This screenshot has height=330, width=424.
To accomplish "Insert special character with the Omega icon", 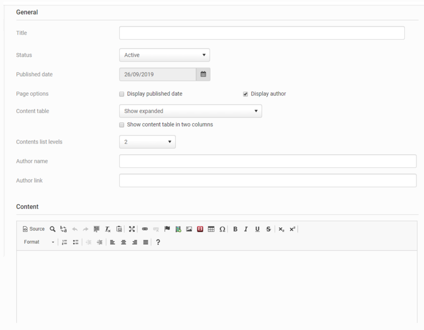I will [222, 229].
